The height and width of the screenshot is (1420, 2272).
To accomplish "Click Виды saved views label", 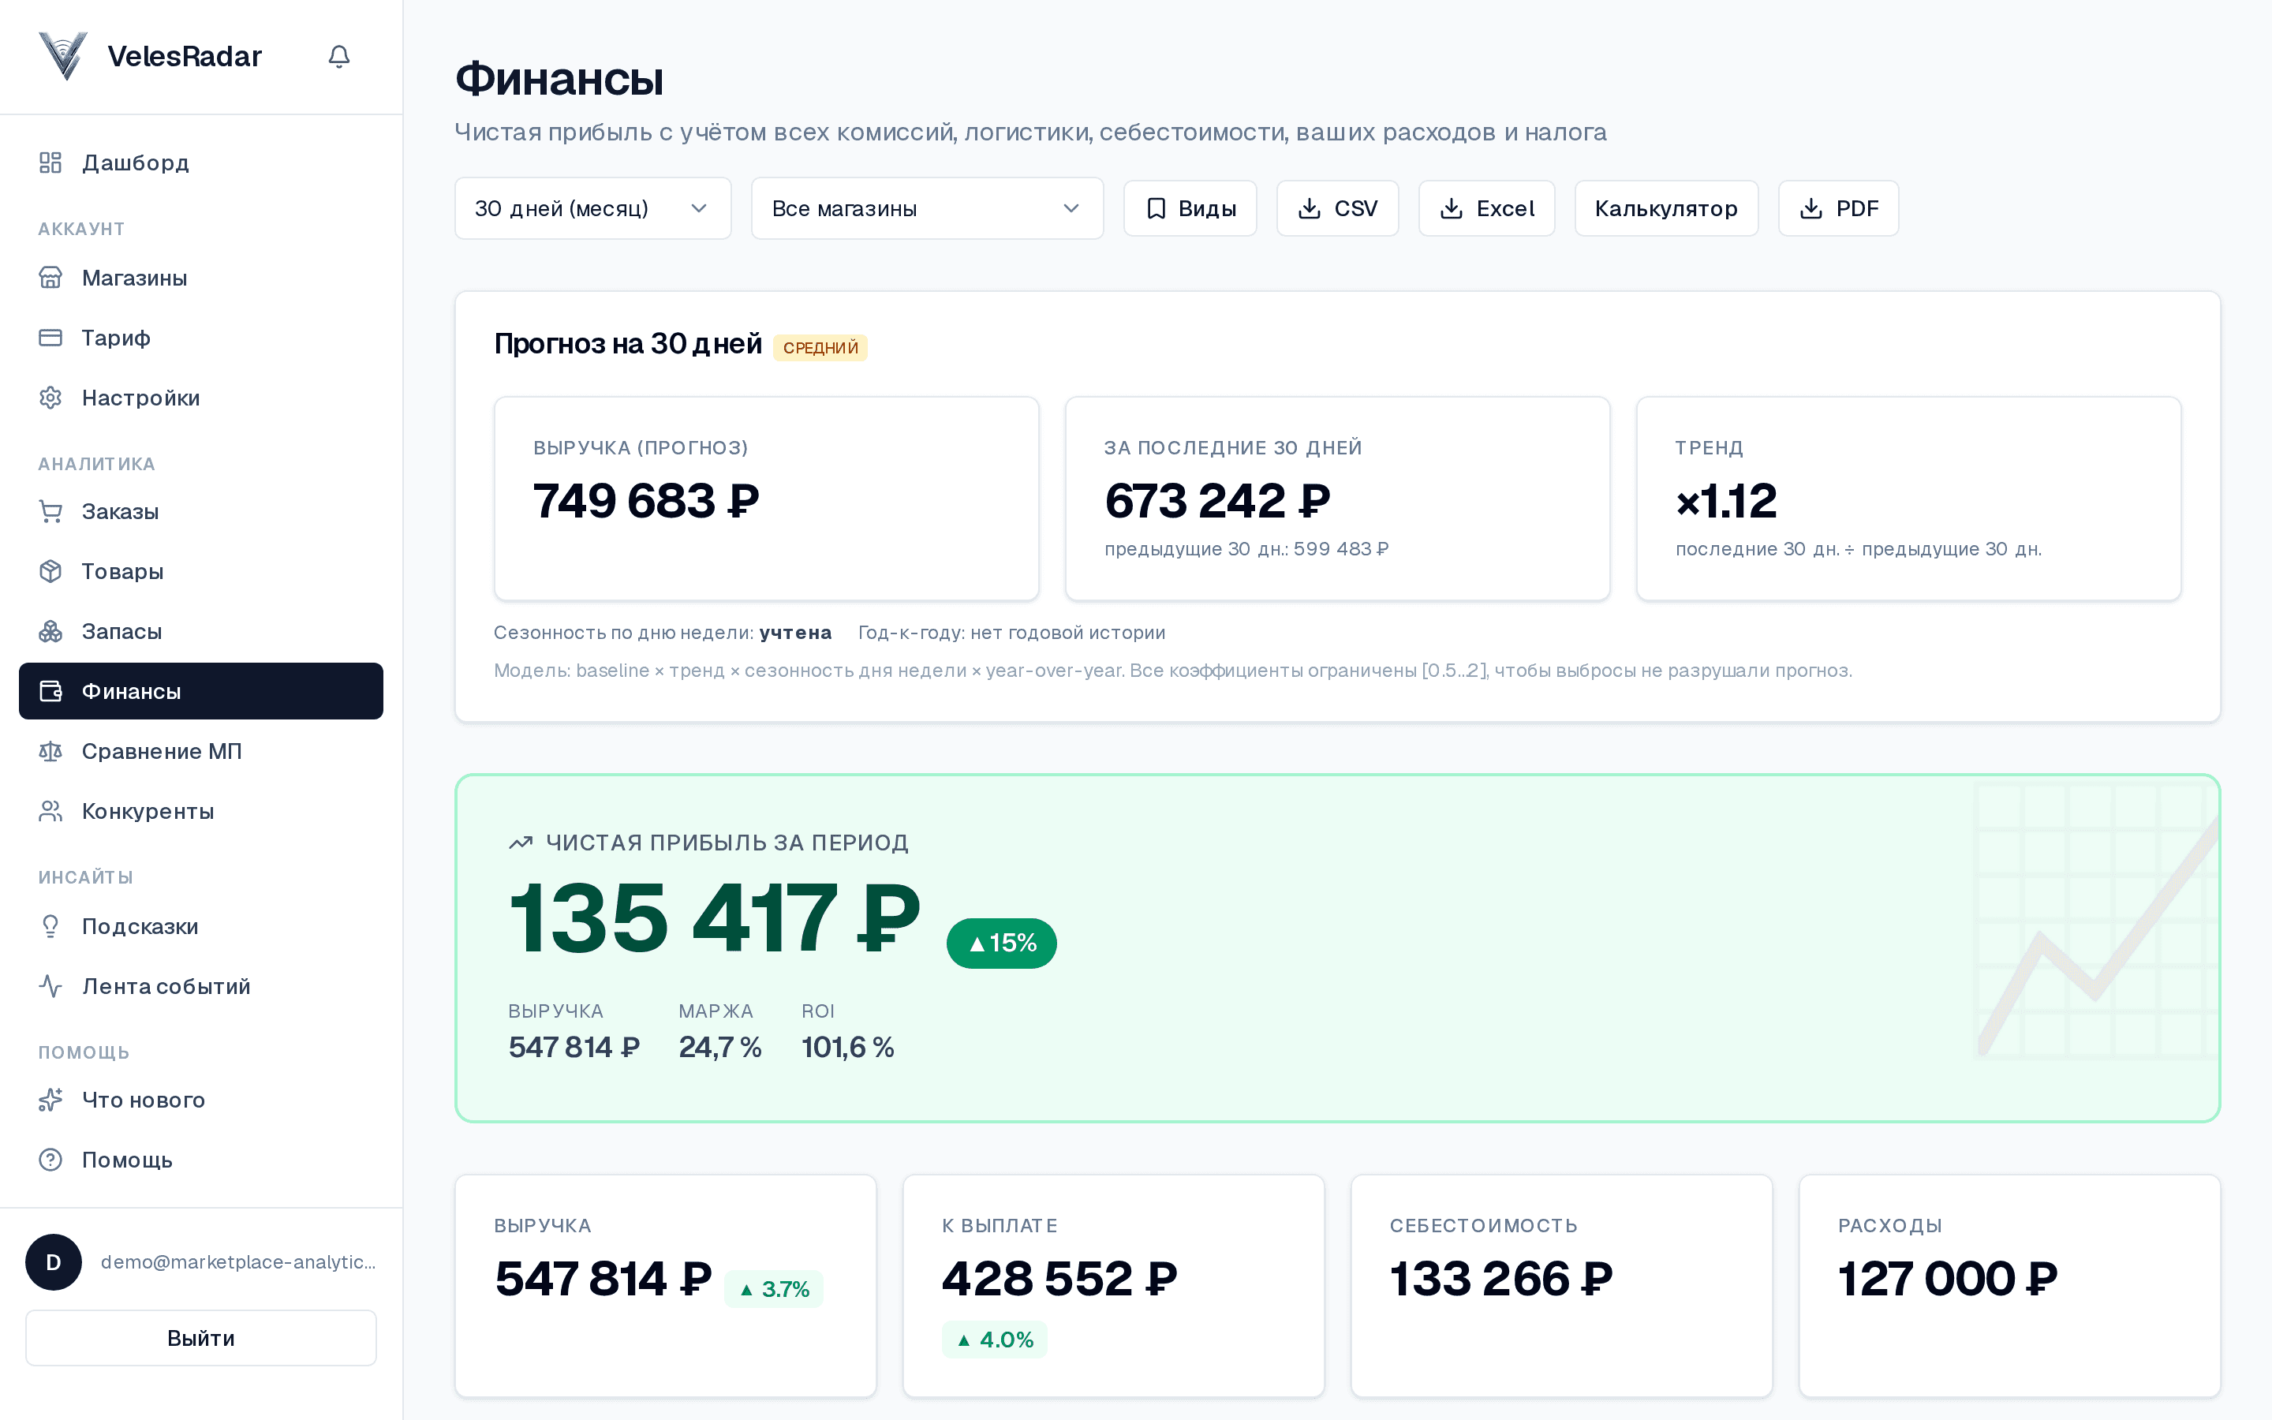I will point(1207,208).
